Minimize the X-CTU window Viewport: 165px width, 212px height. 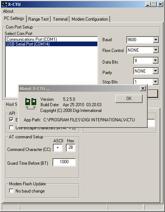click(148, 4)
